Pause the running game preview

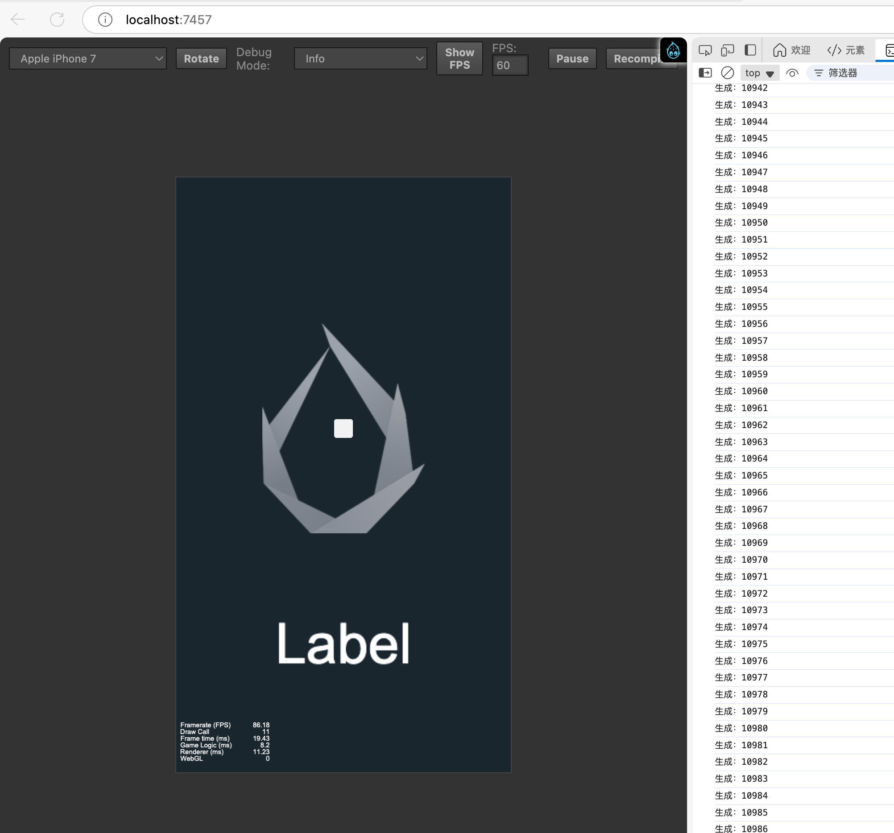coord(572,58)
